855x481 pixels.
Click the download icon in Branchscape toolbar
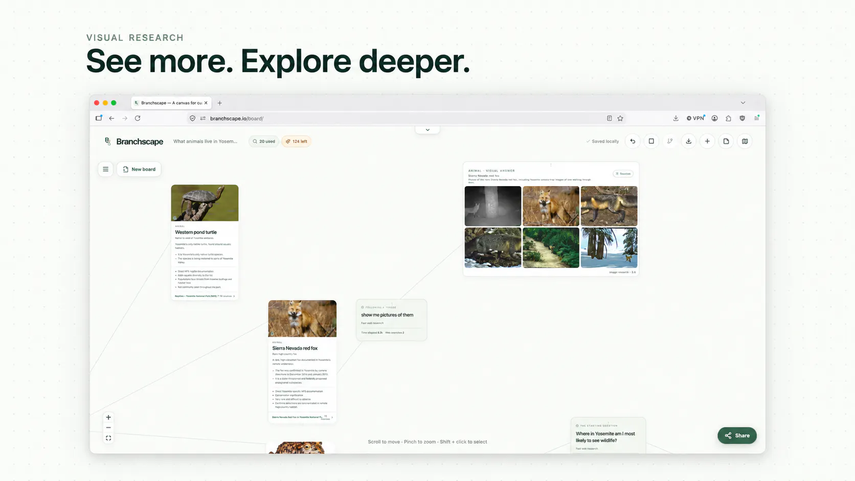pyautogui.click(x=689, y=141)
